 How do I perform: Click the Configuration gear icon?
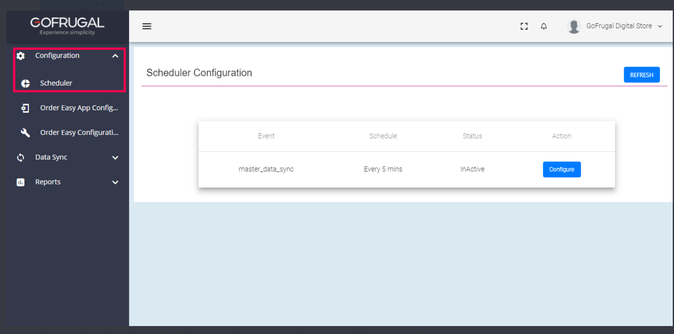pos(21,56)
